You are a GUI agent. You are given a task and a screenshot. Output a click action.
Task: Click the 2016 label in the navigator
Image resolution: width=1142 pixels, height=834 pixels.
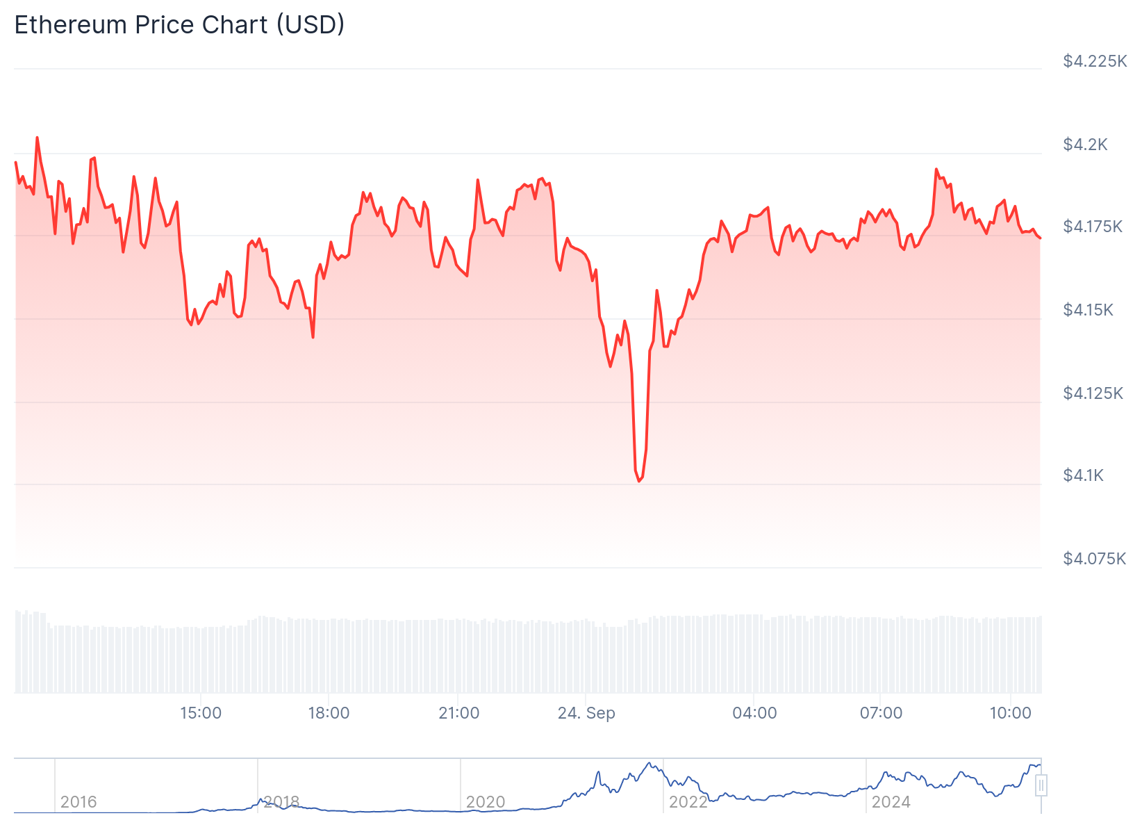tap(78, 802)
